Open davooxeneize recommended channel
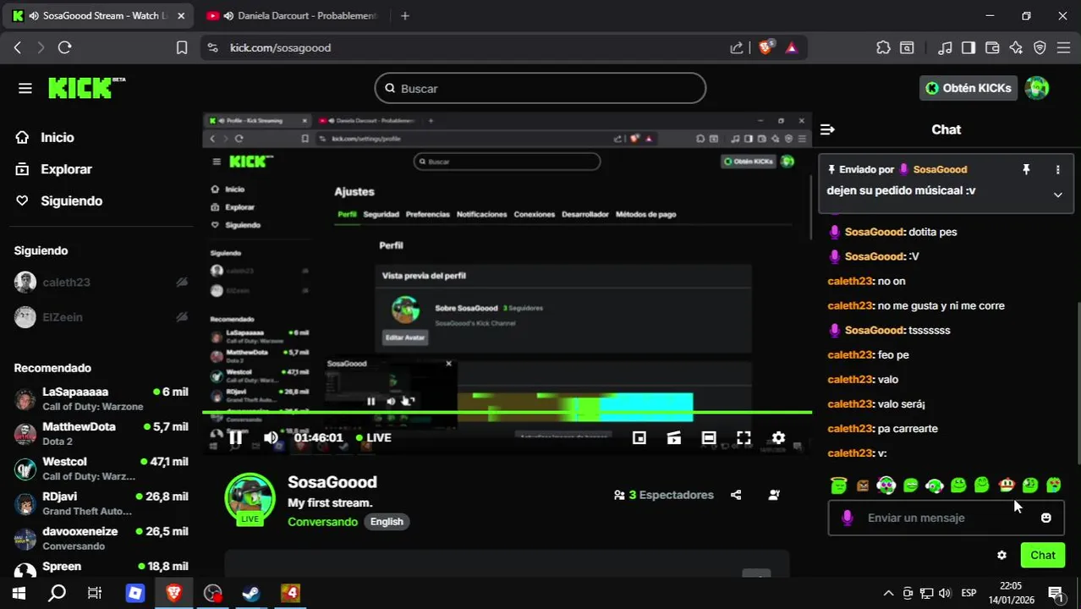This screenshot has width=1081, height=609. coord(101,538)
